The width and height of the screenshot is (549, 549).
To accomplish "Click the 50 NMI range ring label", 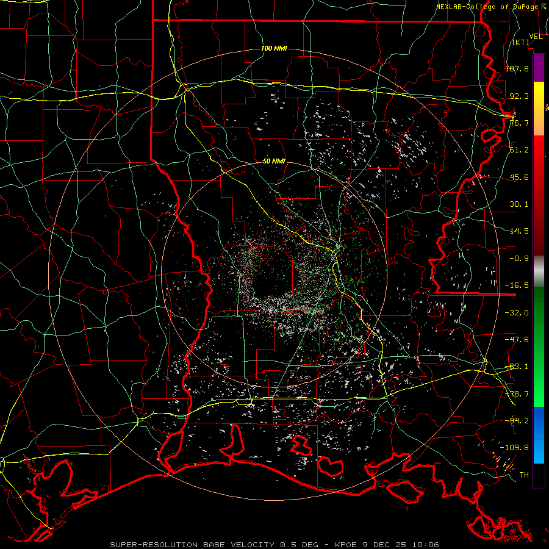I will coord(274,162).
